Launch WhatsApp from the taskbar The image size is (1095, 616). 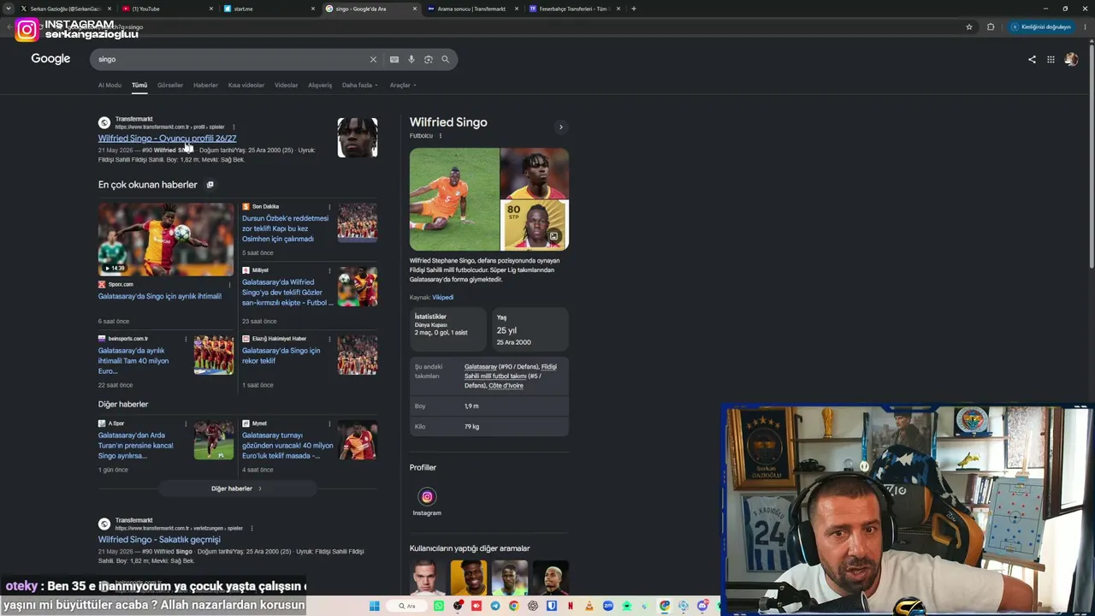pyautogui.click(x=439, y=606)
